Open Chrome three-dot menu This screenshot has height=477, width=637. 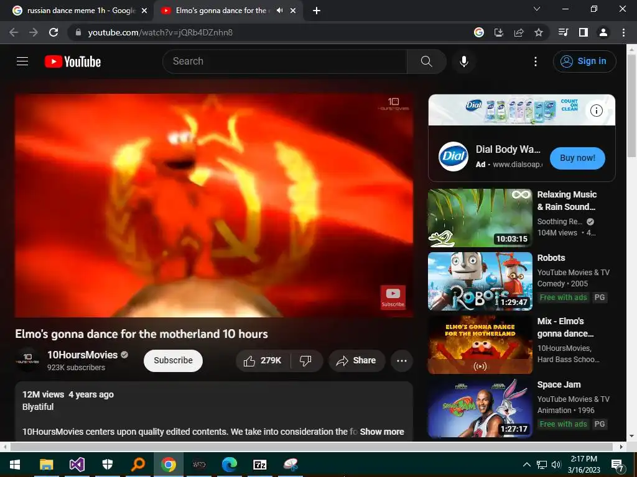[623, 32]
